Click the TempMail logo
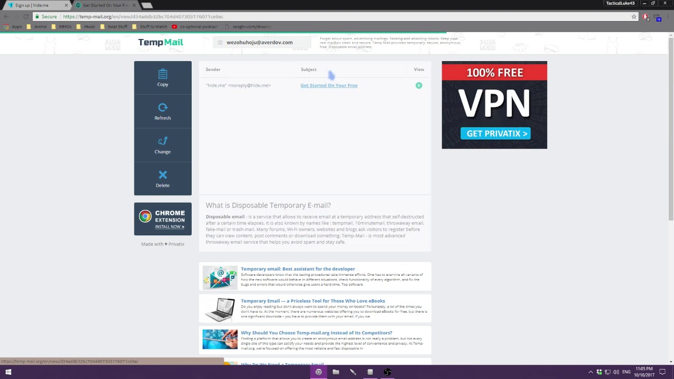The image size is (674, 379). click(x=161, y=42)
